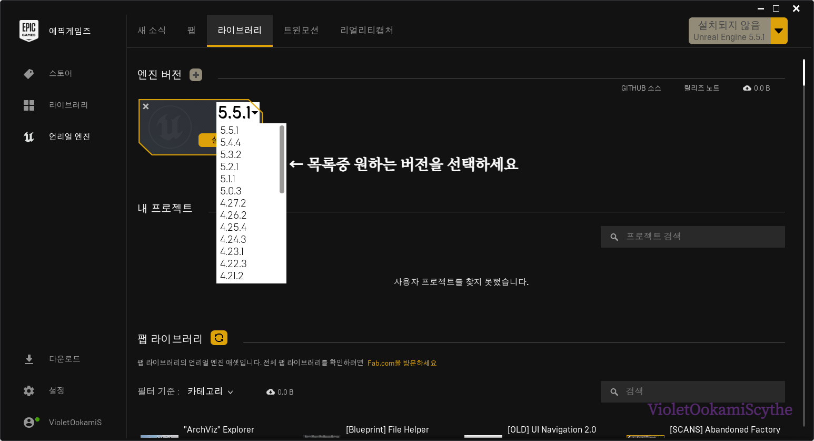Click the magnifier icon in the 팹 검색 box
The width and height of the screenshot is (814, 441).
[x=614, y=392]
